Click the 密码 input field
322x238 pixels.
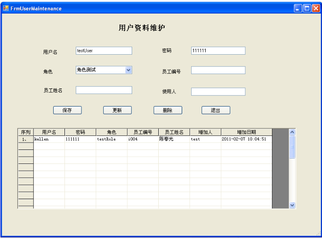218,51
